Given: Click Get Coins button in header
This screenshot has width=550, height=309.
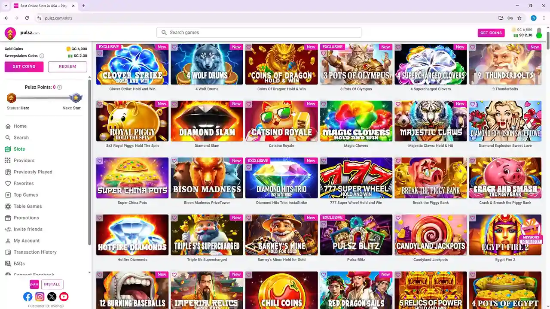Looking at the screenshot, I should click(x=491, y=33).
